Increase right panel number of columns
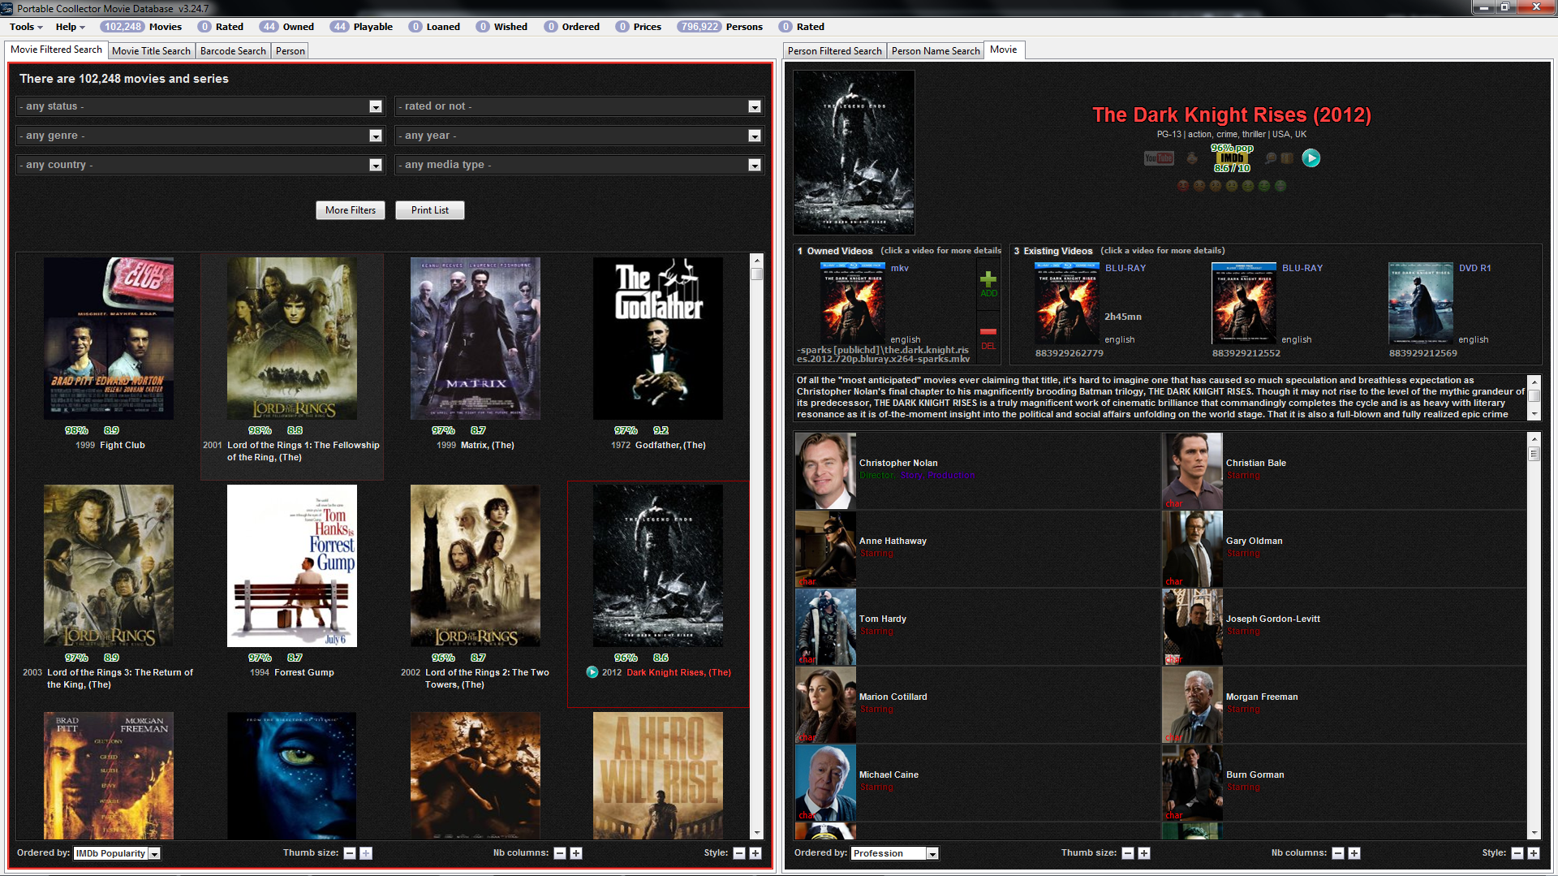This screenshot has width=1558, height=876. [x=1354, y=853]
